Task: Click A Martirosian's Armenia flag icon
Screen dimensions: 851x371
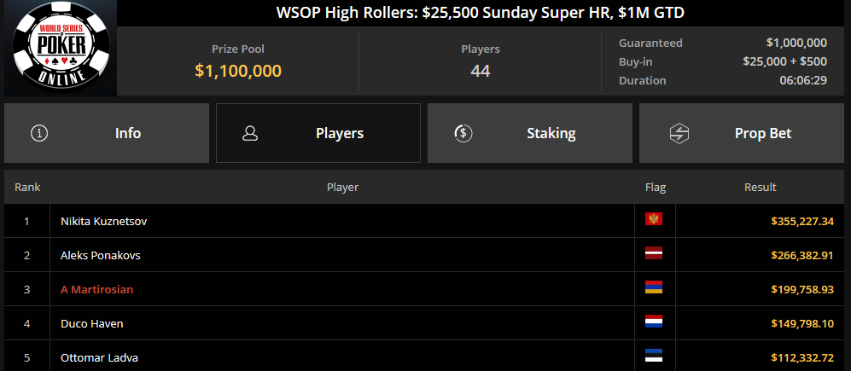Action: (654, 287)
